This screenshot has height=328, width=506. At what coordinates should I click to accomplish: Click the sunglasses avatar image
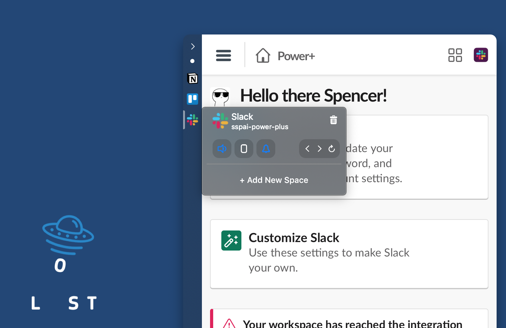[220, 97]
